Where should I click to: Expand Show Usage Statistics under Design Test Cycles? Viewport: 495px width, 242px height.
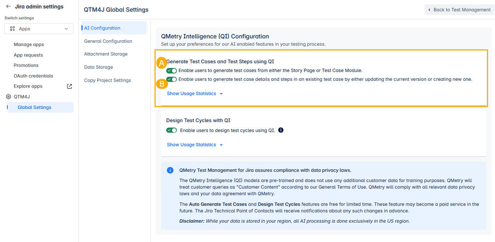tap(195, 145)
